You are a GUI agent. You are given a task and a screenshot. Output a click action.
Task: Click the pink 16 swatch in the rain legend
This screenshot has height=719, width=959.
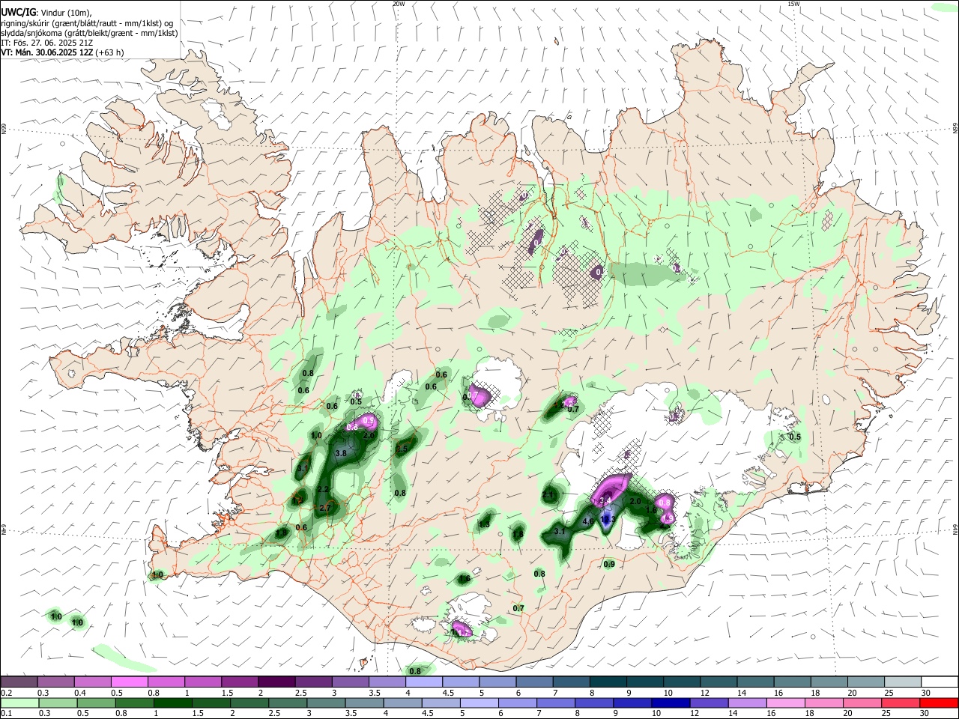coord(786,703)
